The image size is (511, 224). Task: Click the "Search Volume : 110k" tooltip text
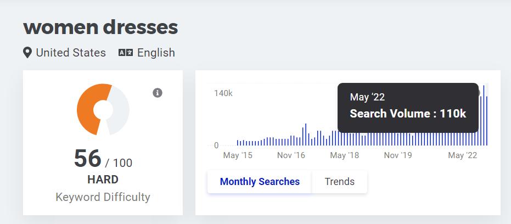pyautogui.click(x=408, y=114)
